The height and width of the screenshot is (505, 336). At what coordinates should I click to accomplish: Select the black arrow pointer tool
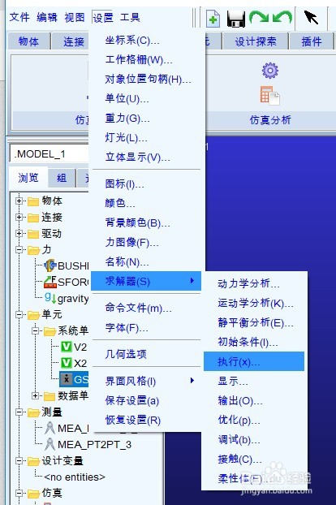click(x=311, y=17)
